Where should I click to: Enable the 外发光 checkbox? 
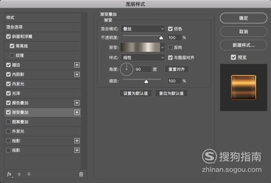[8, 131]
